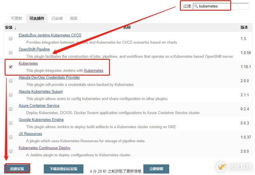This screenshot has width=255, height=175.
Task: Check the ElasticBox Jenkins Kubernetes CI/CD checkbox
Action: (11, 39)
